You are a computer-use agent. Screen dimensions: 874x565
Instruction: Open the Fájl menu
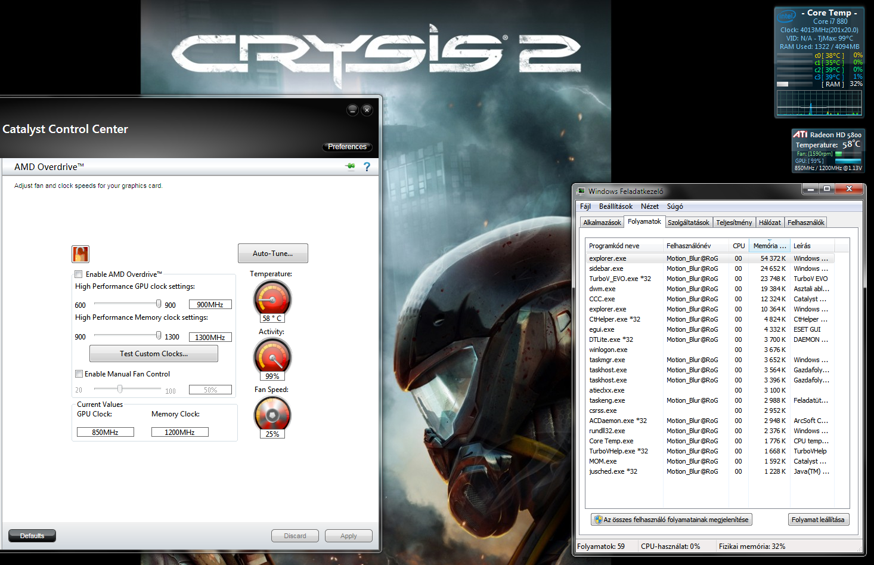click(x=585, y=206)
